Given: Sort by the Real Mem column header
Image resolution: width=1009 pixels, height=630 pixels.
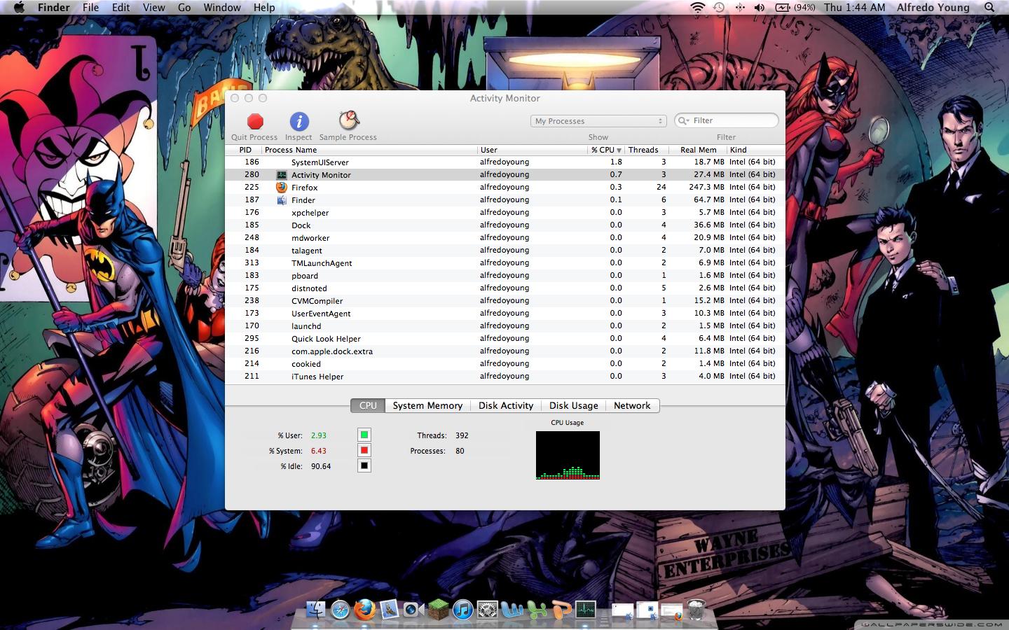Looking at the screenshot, I should (x=699, y=150).
